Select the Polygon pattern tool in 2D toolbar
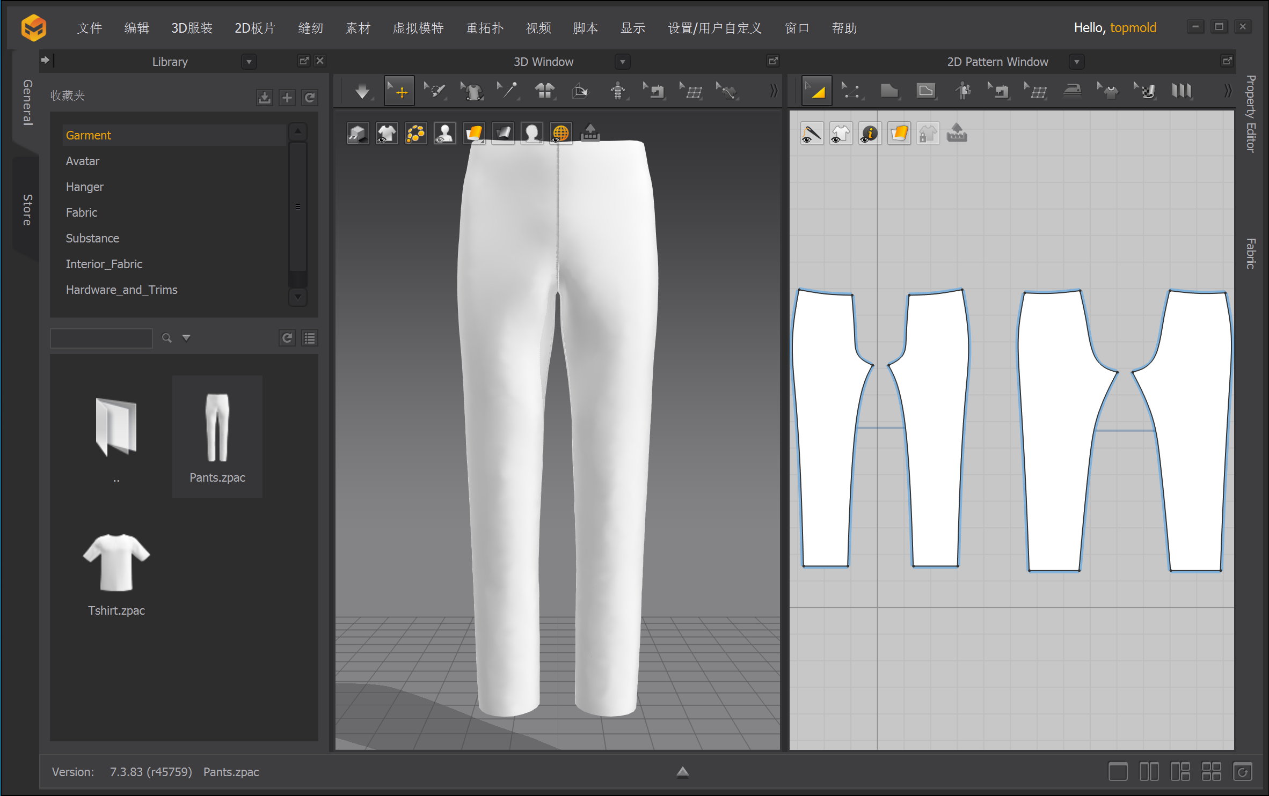 pyautogui.click(x=889, y=91)
